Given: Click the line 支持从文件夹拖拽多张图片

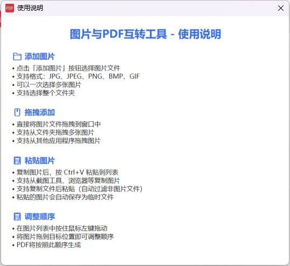Looking at the screenshot, I should (x=56, y=132).
